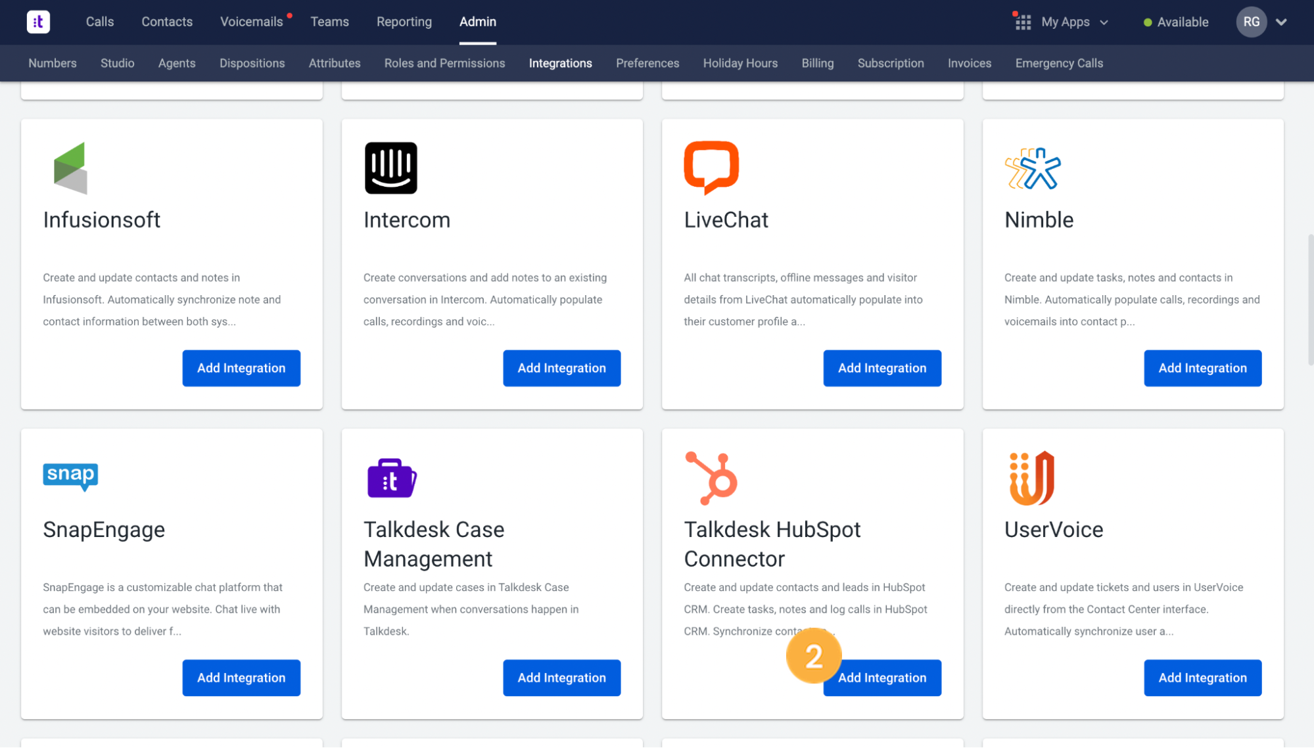Open the Teams tab
The image size is (1314, 748).
tap(329, 22)
